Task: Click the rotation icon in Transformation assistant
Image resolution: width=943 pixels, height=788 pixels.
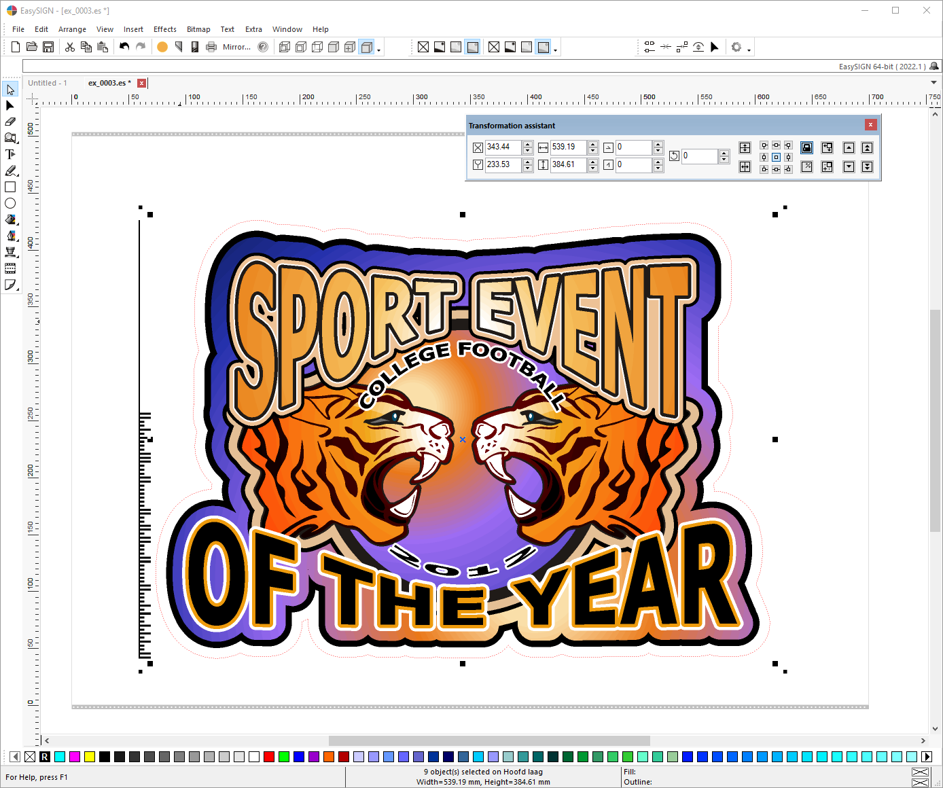Action: point(674,156)
